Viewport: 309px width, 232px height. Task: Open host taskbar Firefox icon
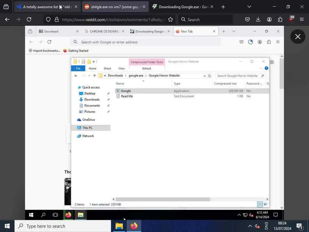coord(134,226)
